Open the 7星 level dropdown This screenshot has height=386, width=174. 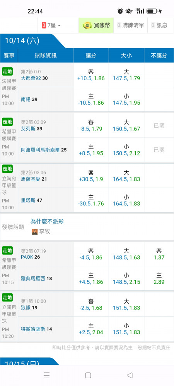pos(51,25)
